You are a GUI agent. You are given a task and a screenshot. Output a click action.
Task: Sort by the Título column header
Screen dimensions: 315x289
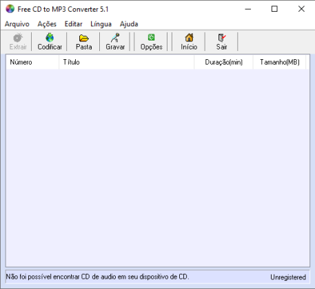coord(127,62)
